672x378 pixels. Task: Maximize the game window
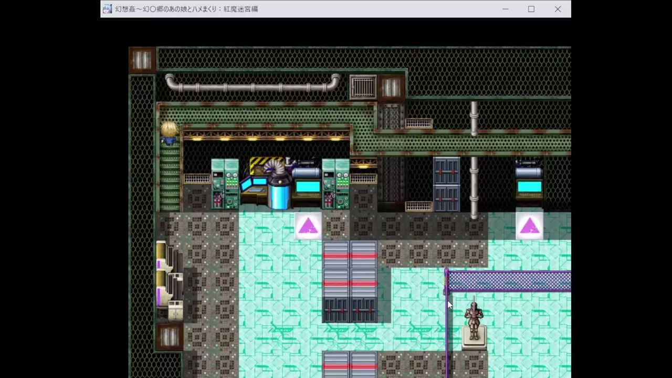pos(531,9)
